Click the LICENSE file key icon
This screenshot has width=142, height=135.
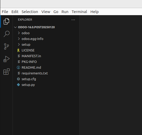pos(18,50)
